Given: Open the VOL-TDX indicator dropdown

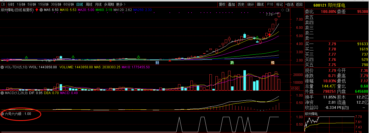Looking at the screenshot, I should pos(2,67).
